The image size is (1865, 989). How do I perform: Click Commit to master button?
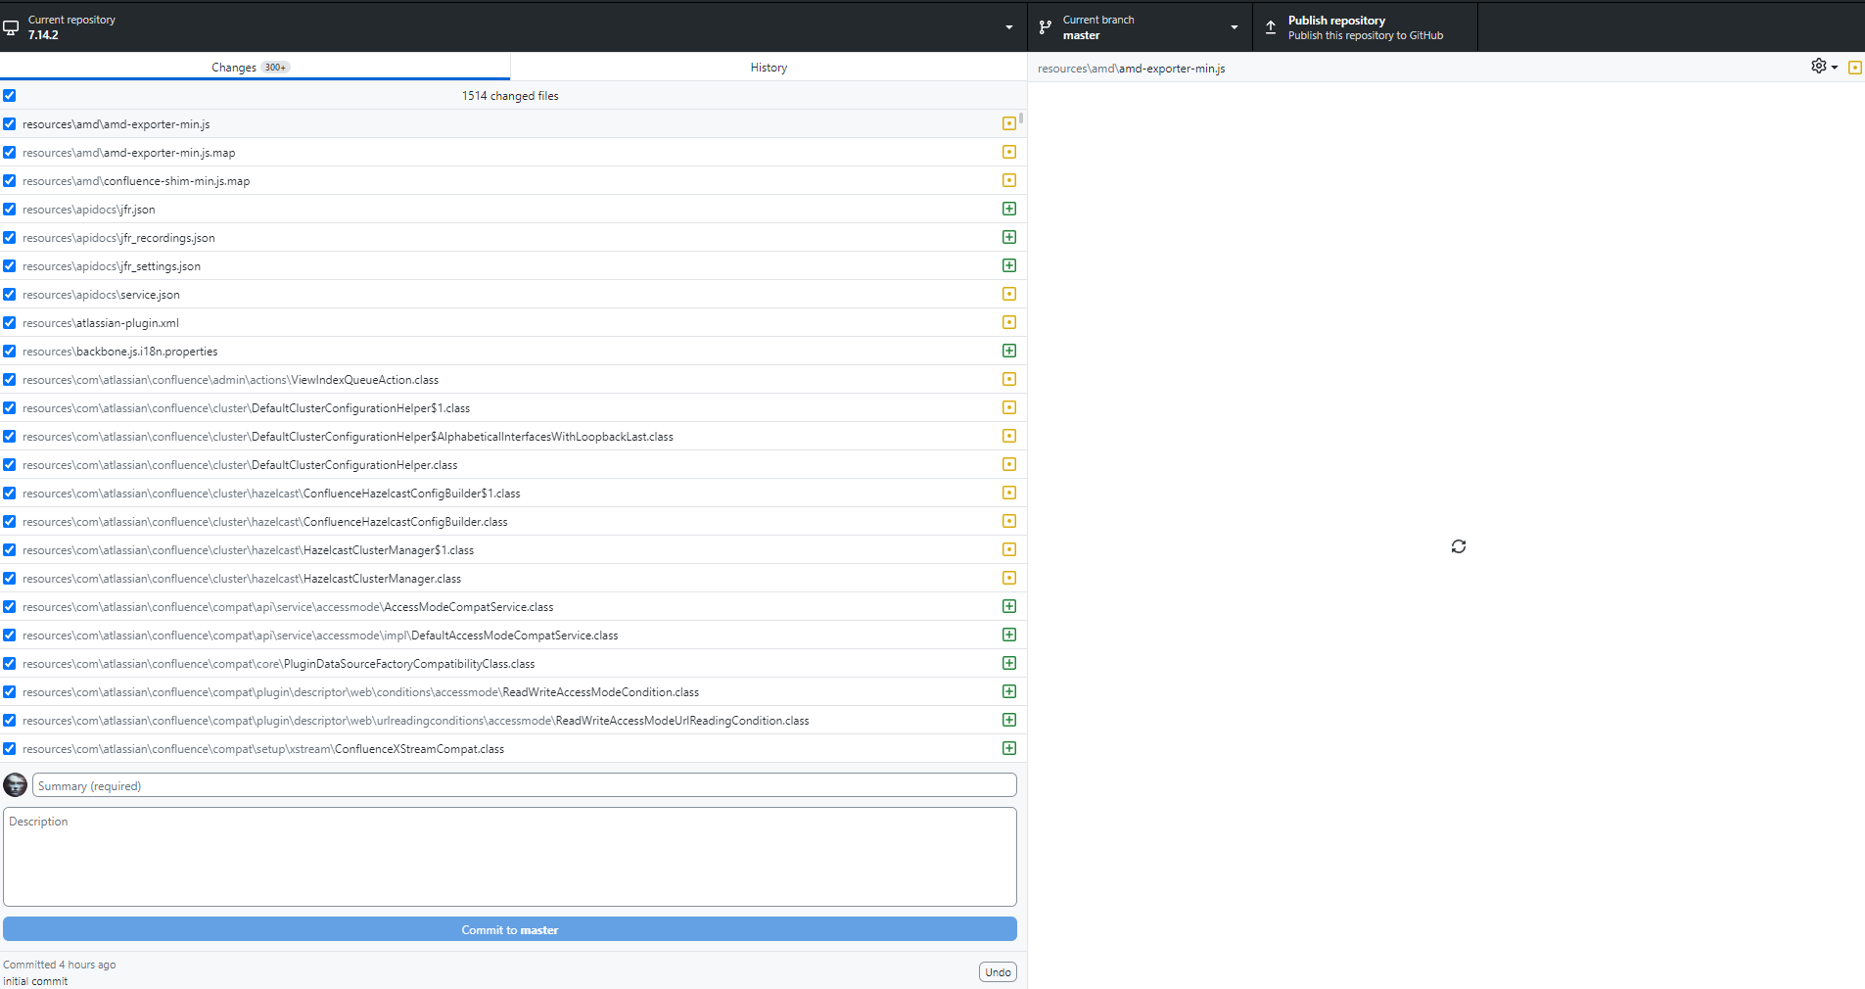pos(510,929)
